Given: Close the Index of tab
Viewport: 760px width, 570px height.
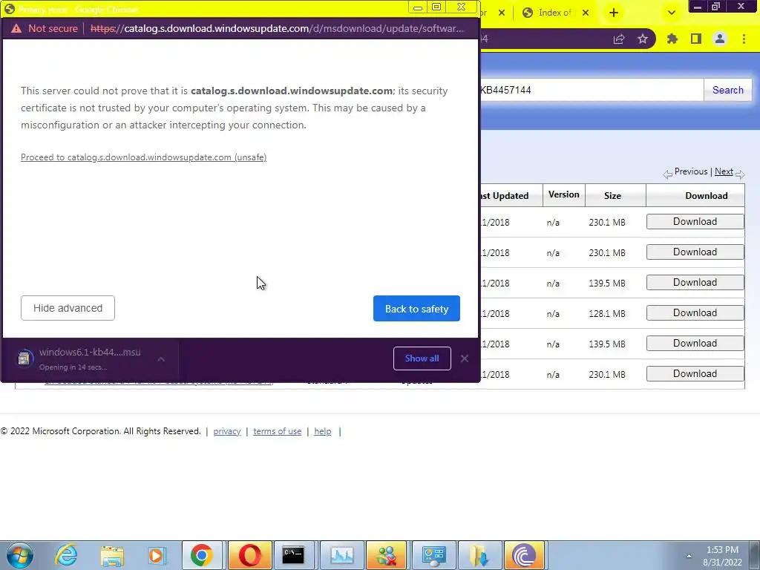Looking at the screenshot, I should (586, 13).
